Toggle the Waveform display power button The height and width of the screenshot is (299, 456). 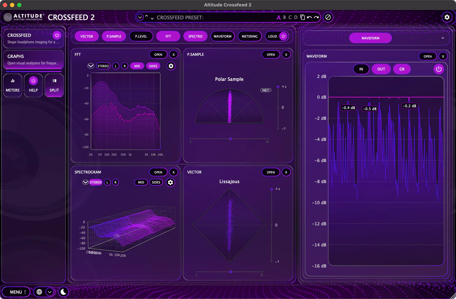click(439, 69)
